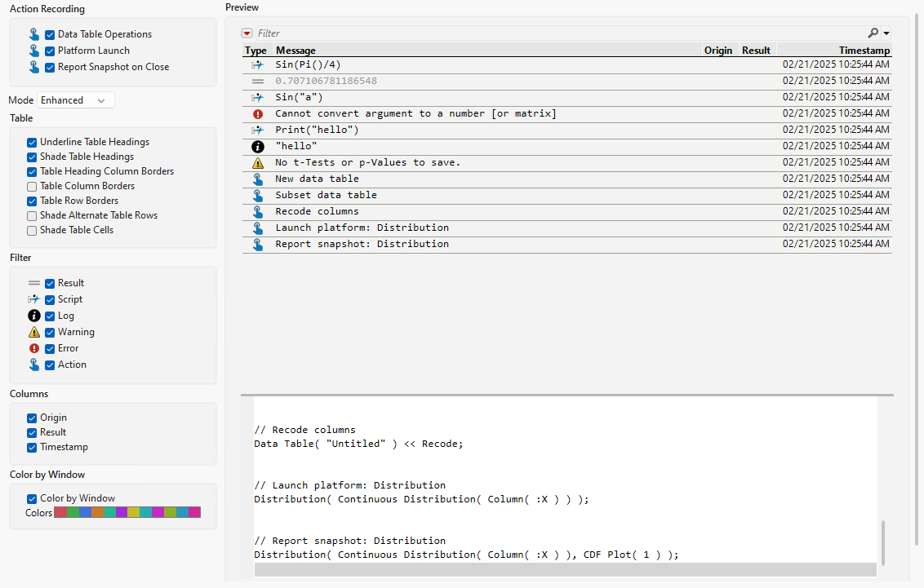Viewport: 924px width, 588px height.
Task: Click the magnifying glass search icon above Timestamp
Action: pyautogui.click(x=874, y=33)
